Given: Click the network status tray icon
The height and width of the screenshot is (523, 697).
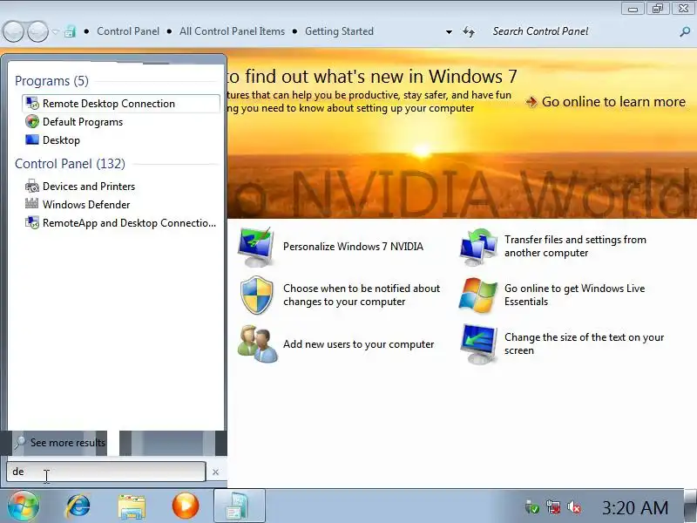Looking at the screenshot, I should (x=553, y=507).
